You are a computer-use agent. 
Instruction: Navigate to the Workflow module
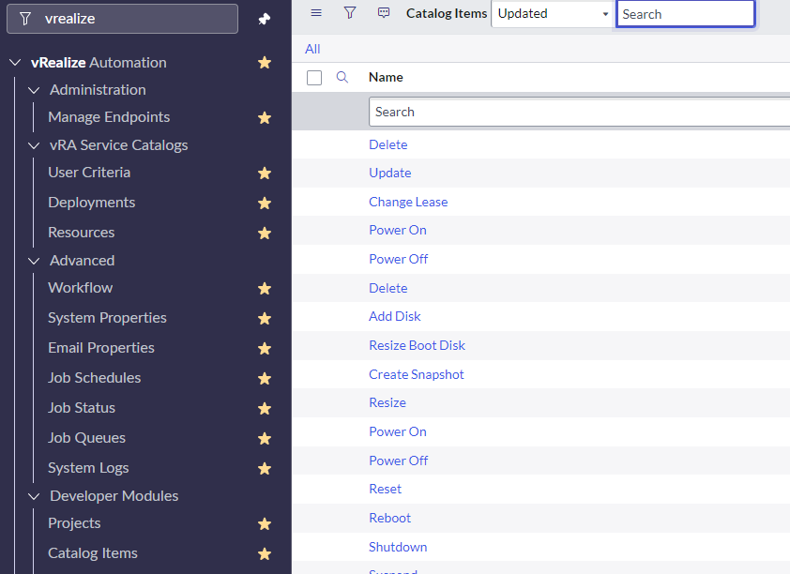(x=80, y=288)
